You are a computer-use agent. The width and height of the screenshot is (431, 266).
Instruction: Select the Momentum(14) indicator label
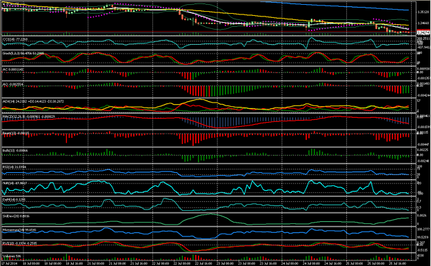point(19,229)
